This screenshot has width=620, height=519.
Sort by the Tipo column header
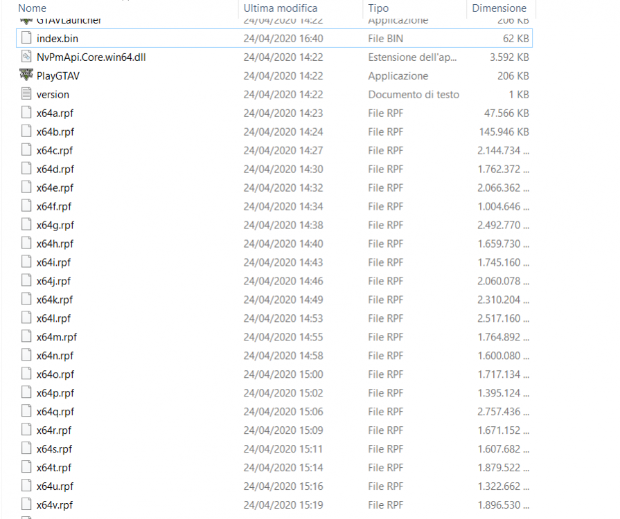click(378, 8)
